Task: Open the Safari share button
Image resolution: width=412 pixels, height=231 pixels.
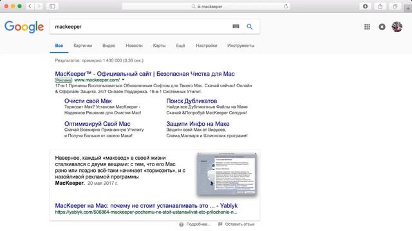Action: pos(380,6)
